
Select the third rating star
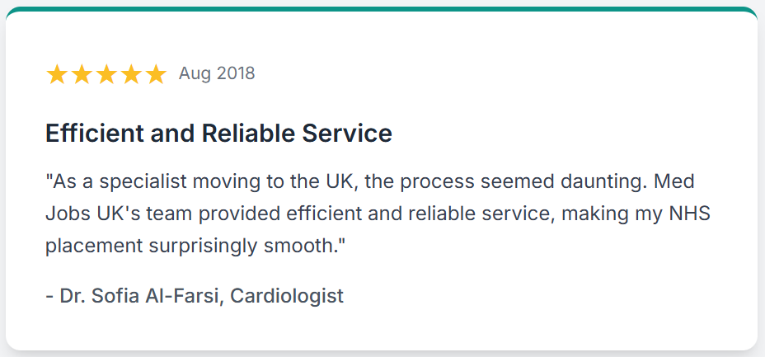pos(106,75)
